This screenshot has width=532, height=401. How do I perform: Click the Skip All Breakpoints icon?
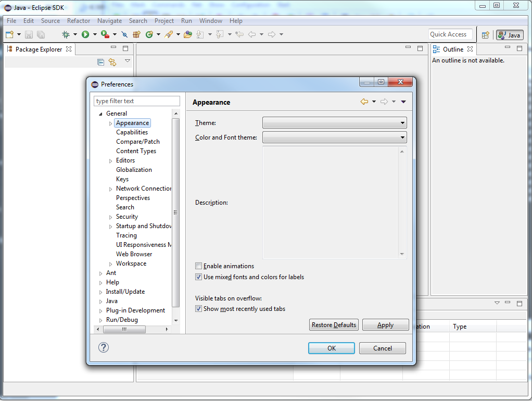pyautogui.click(x=124, y=34)
